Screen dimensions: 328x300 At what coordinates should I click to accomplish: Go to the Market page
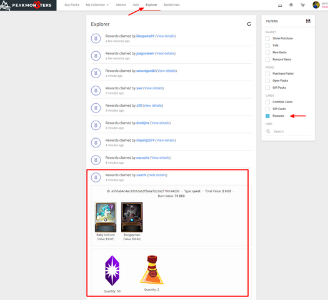(121, 5)
